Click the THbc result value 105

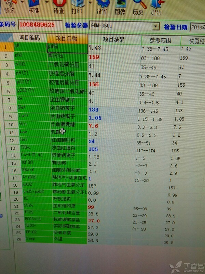[93, 149]
